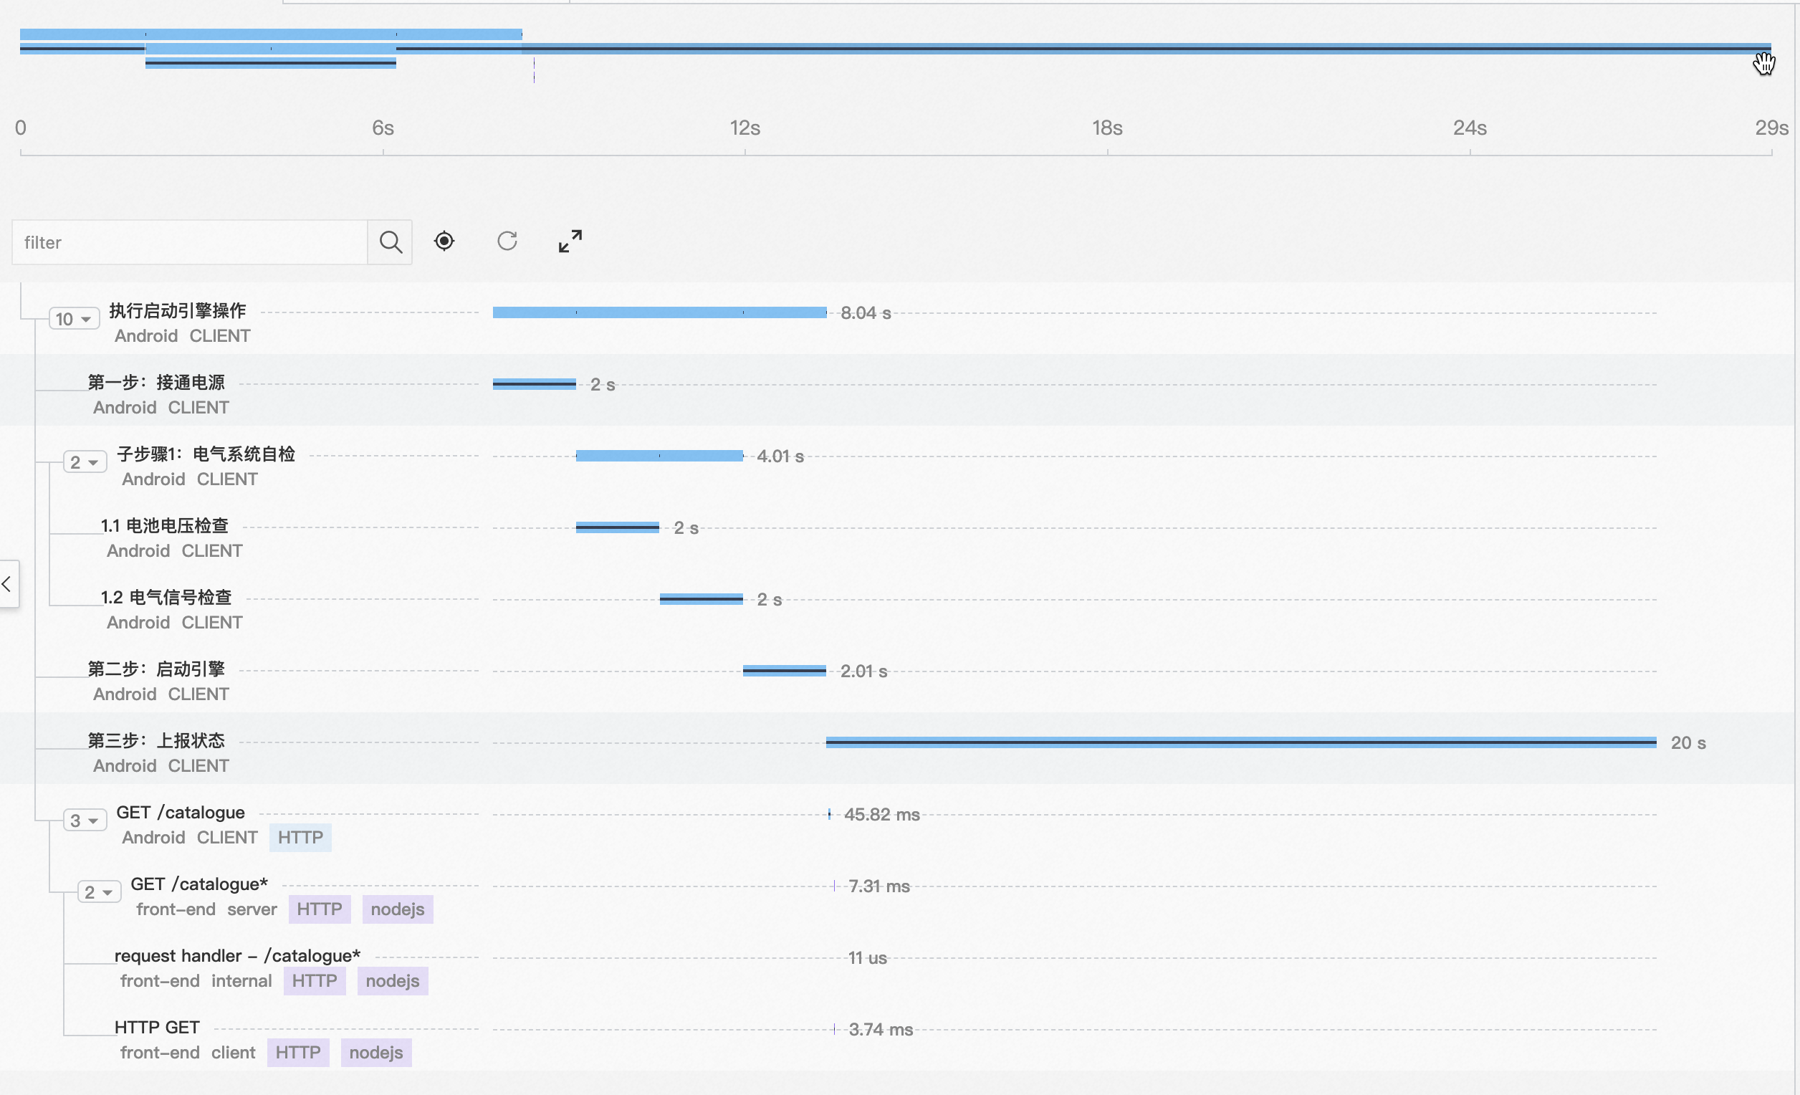
Task: Click the search magnifier icon
Action: [x=390, y=242]
